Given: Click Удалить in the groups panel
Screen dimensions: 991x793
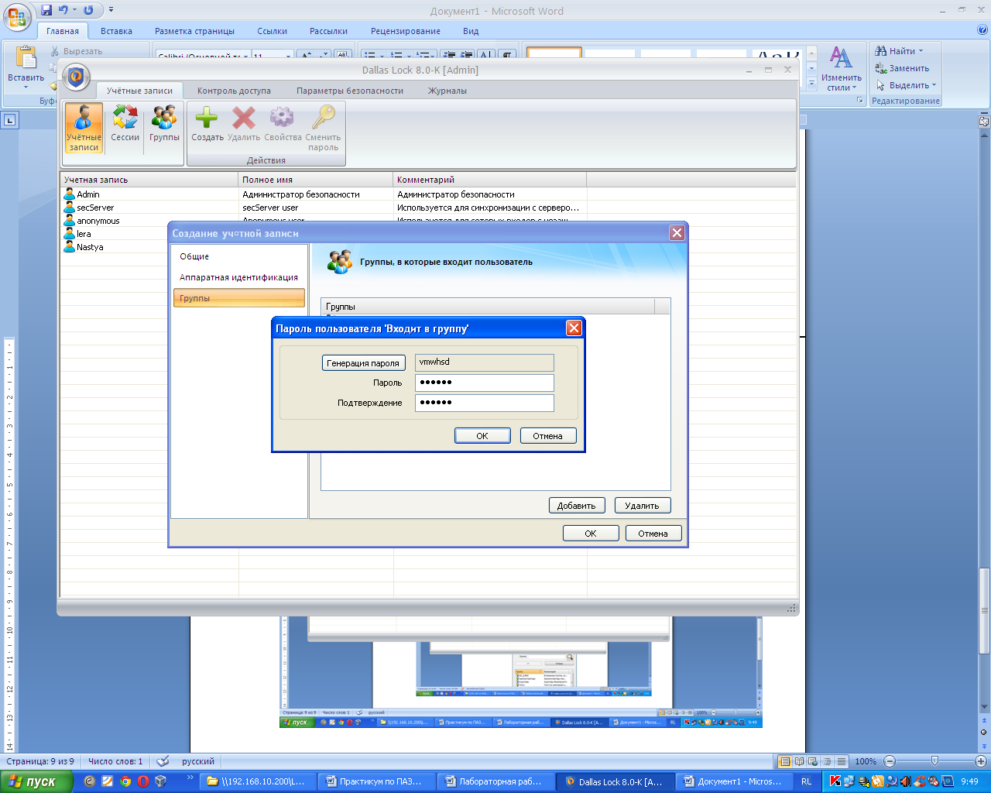Looking at the screenshot, I should tap(643, 506).
